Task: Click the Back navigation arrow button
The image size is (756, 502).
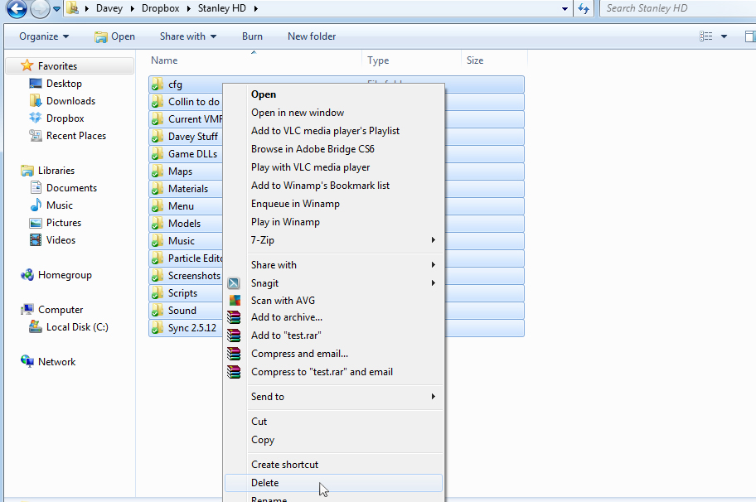Action: [x=17, y=8]
